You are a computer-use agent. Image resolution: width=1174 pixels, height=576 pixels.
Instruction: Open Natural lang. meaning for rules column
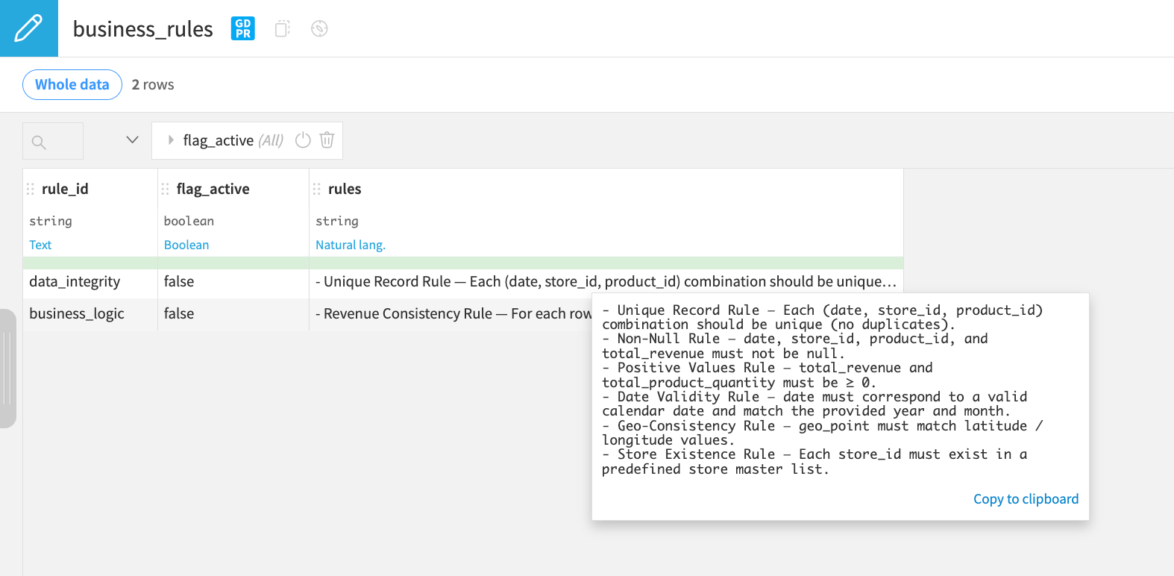(x=350, y=245)
